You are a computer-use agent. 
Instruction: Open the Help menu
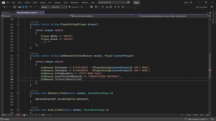(93, 2)
